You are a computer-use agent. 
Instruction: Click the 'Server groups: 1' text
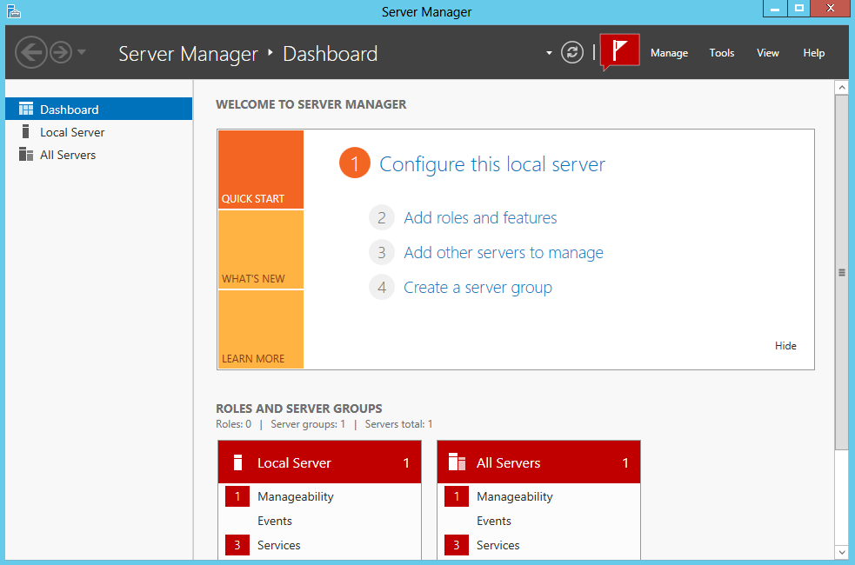[308, 424]
